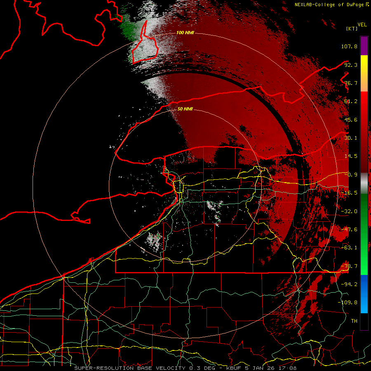Click the -109.8 velocity scale value
The width and height of the screenshot is (371, 371).
[348, 303]
